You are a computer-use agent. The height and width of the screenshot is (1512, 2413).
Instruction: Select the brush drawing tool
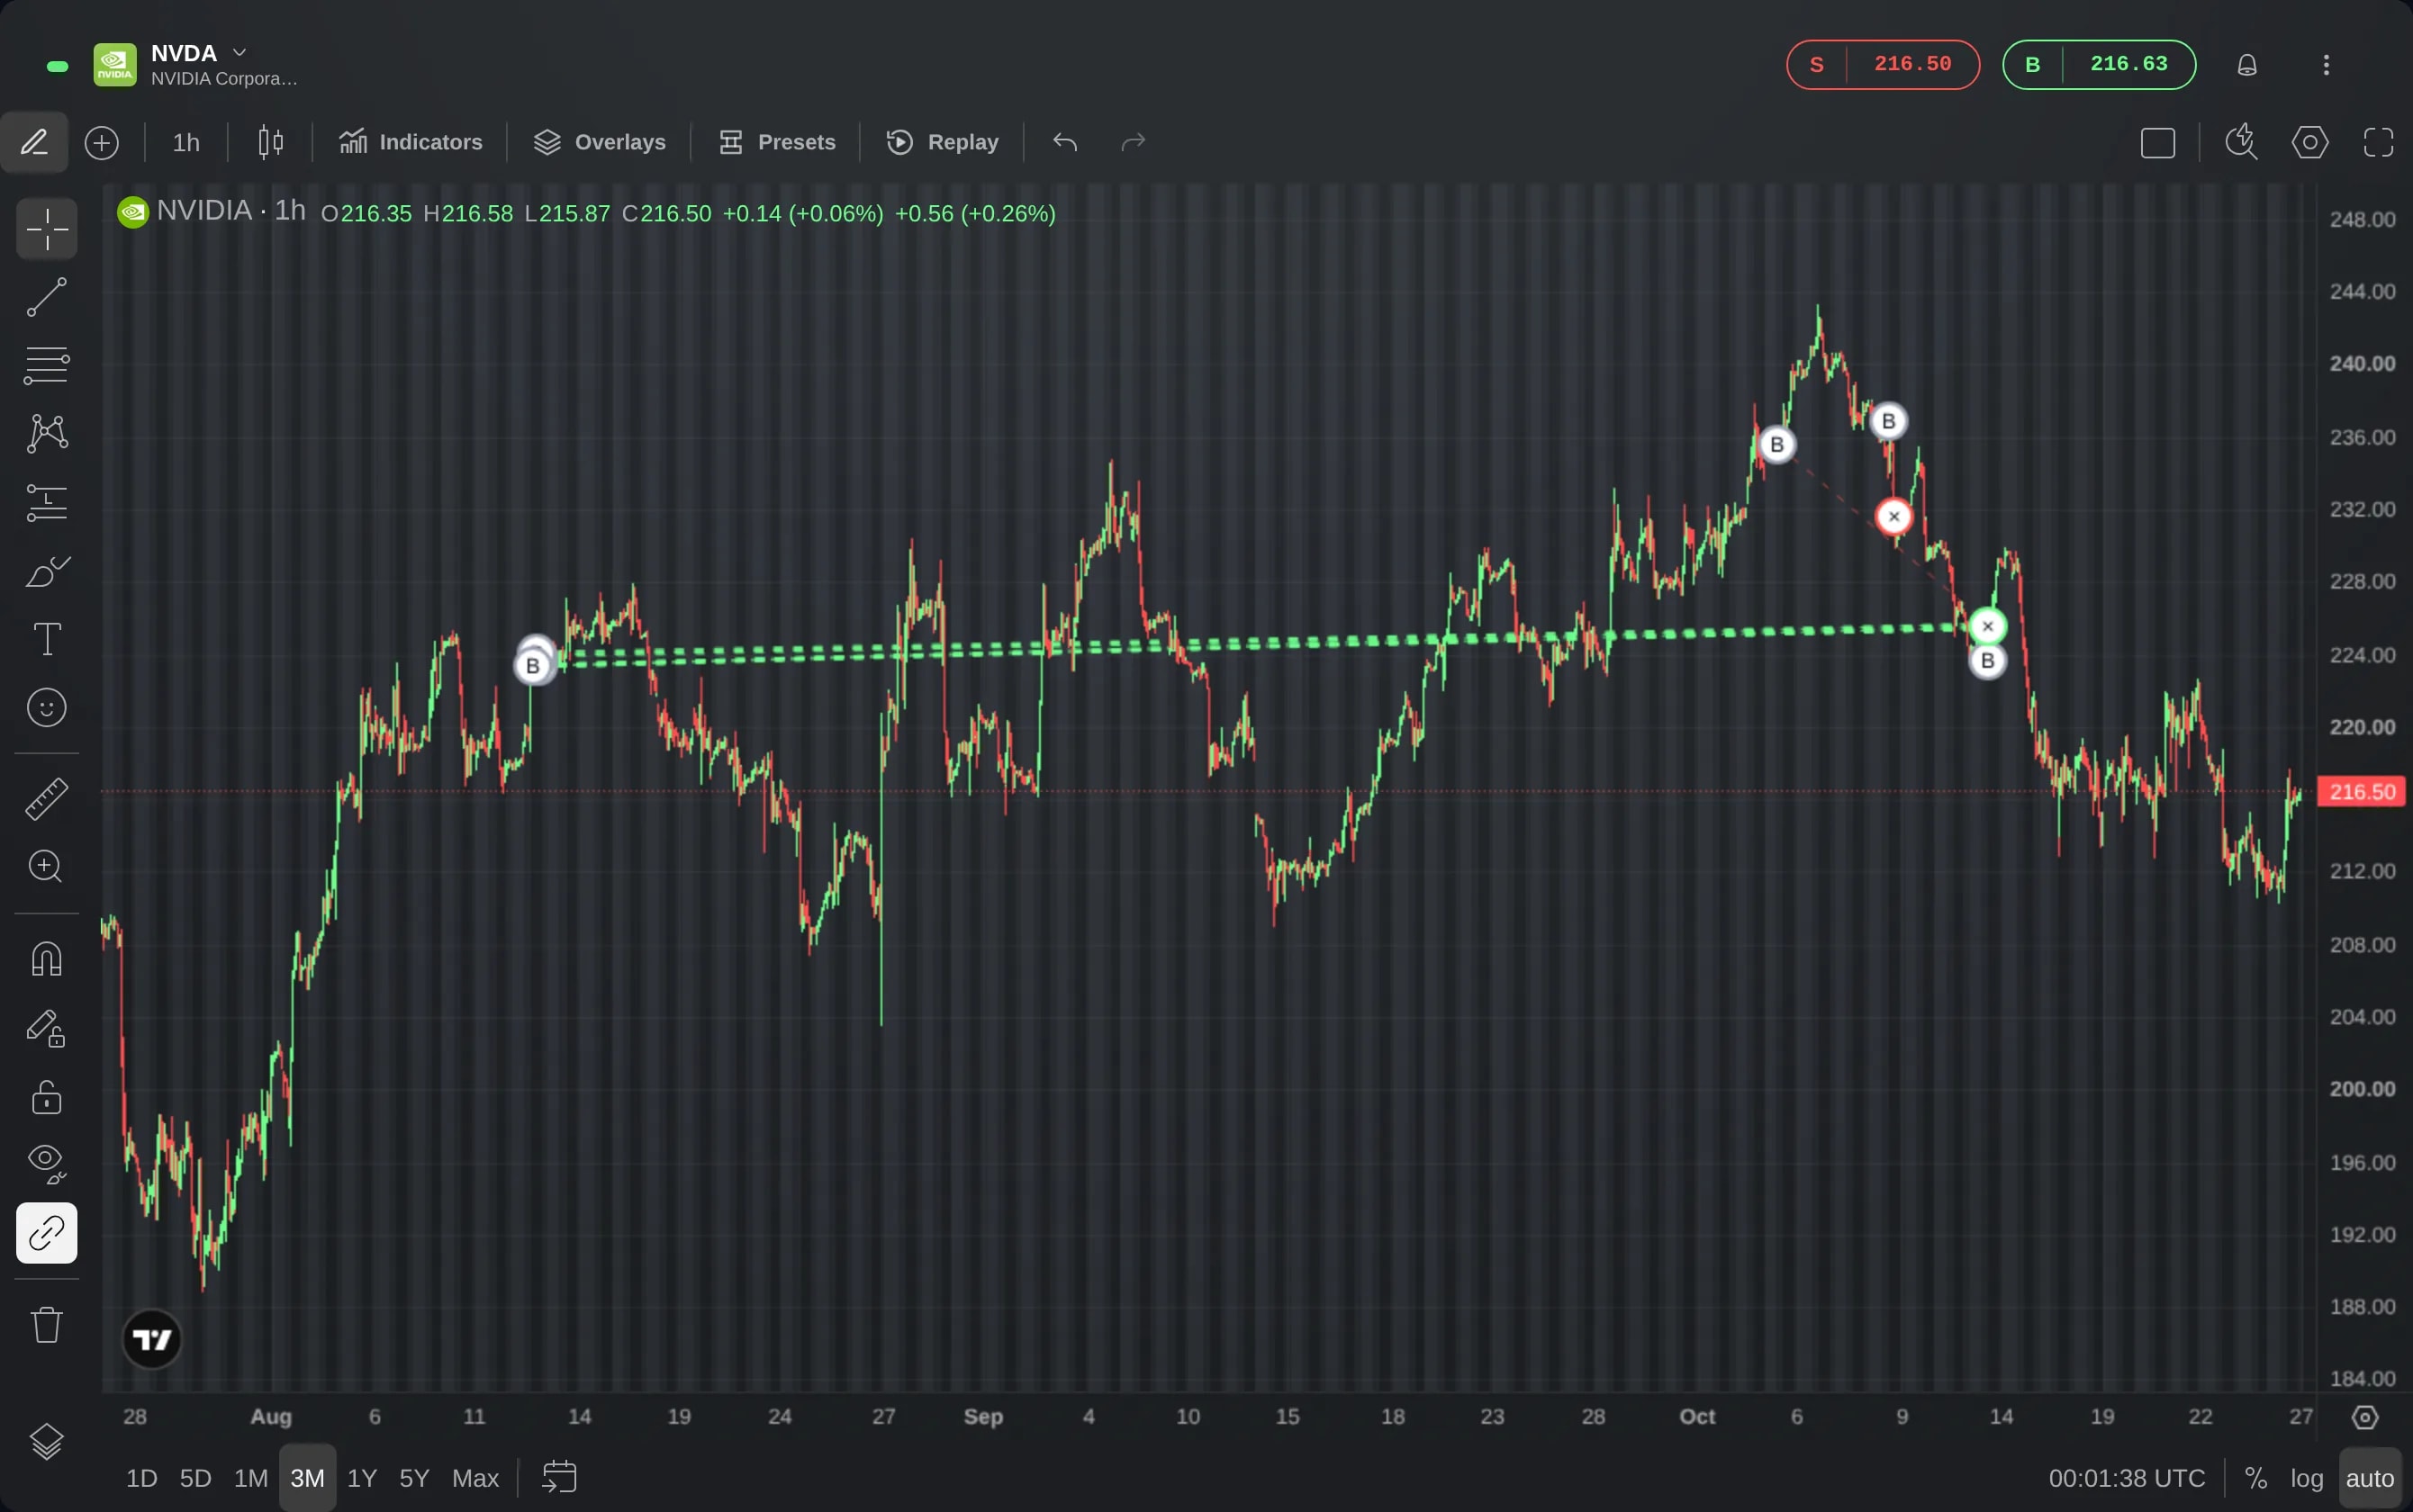coord(46,571)
